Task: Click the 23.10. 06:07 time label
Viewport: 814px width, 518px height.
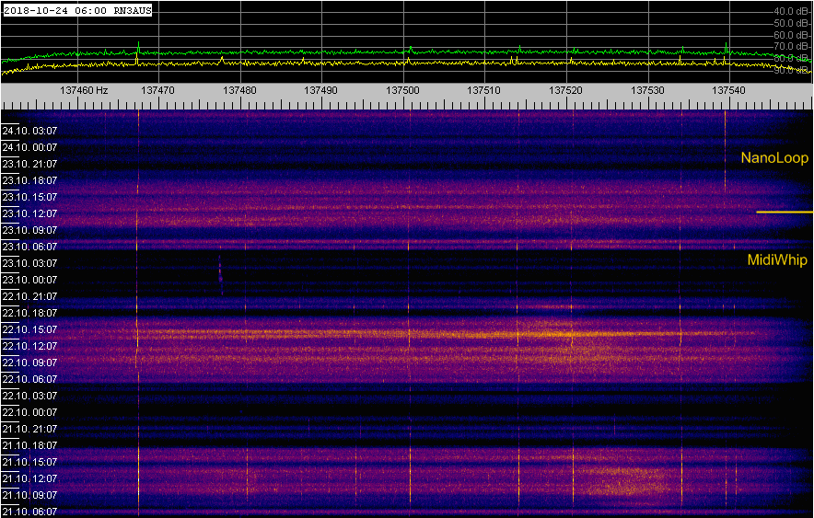Action: 29,247
